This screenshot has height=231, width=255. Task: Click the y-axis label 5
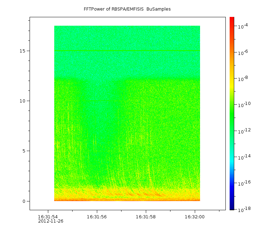coord(24,151)
